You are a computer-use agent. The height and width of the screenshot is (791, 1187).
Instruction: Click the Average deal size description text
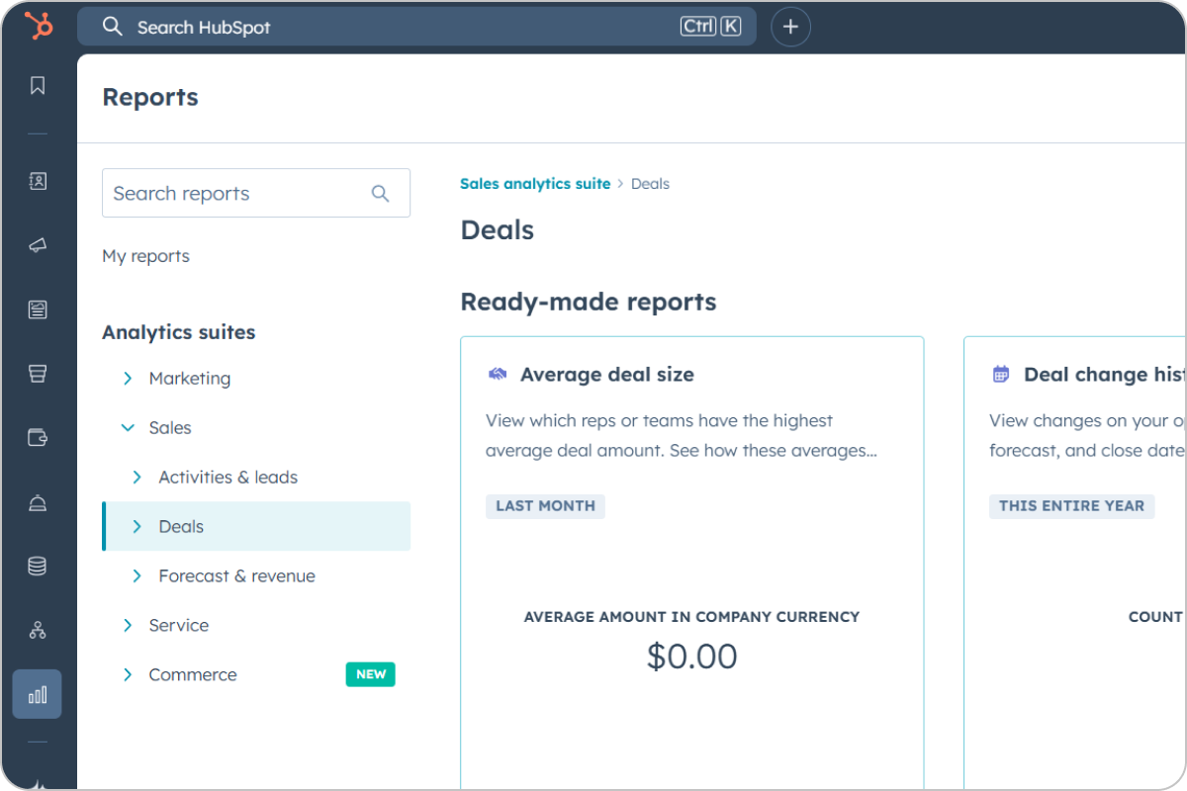[682, 436]
